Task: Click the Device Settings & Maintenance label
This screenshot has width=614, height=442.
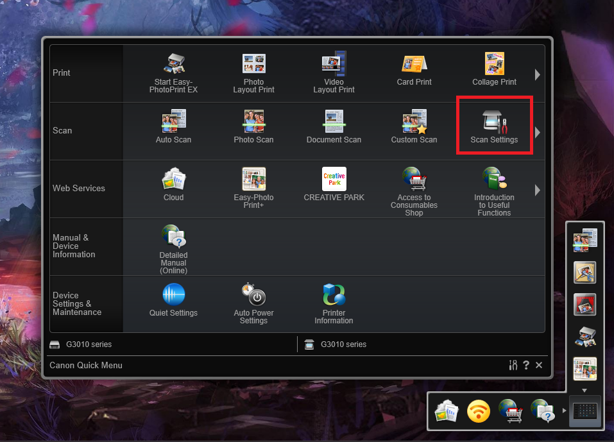Action: [x=77, y=304]
